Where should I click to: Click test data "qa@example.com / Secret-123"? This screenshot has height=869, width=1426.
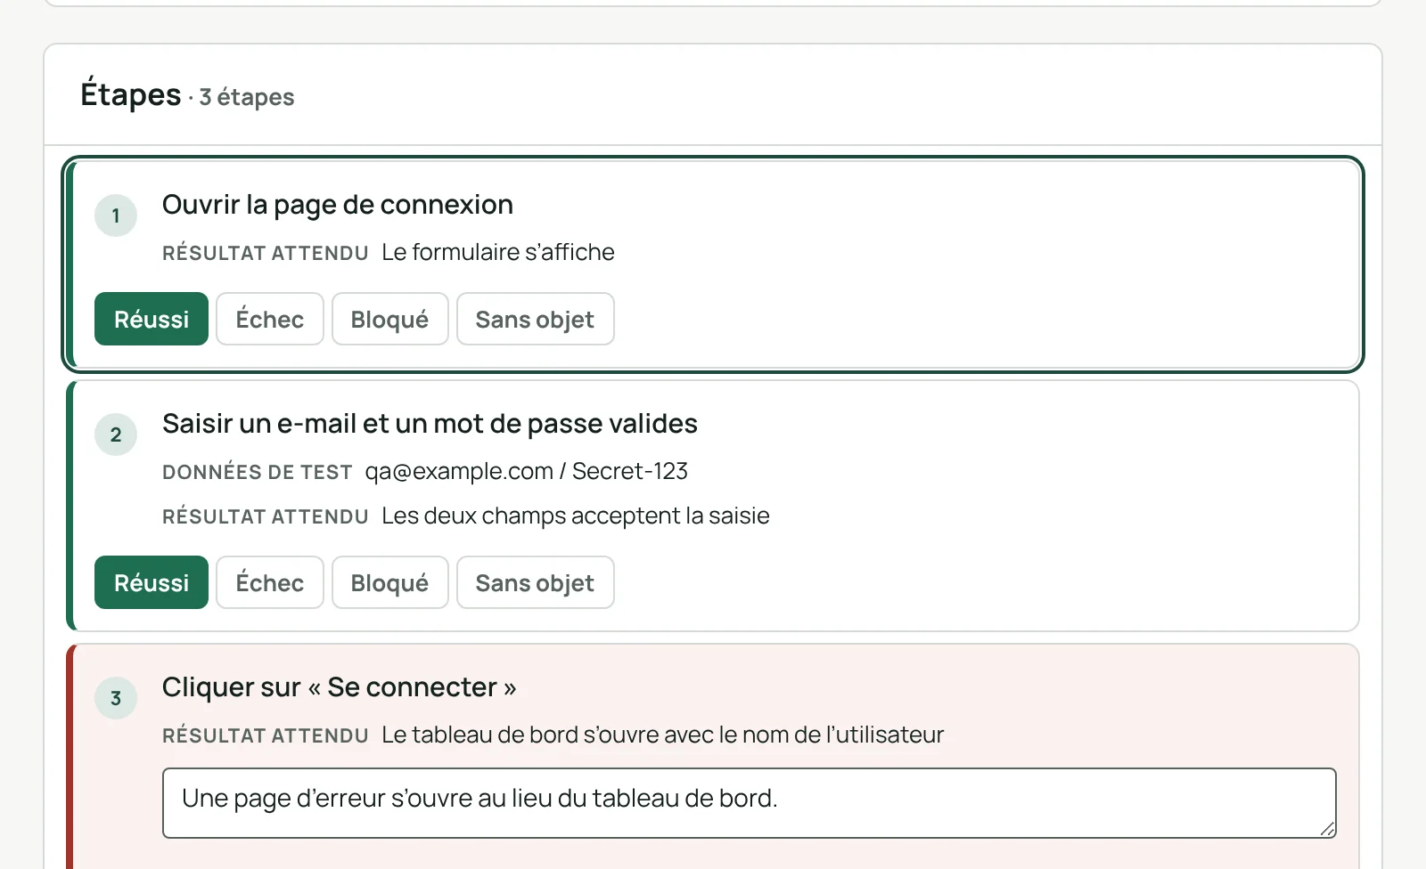pyautogui.click(x=527, y=471)
